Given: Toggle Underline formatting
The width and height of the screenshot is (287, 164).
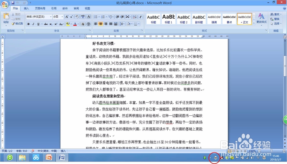Looking at the screenshot, I should 38,24.
